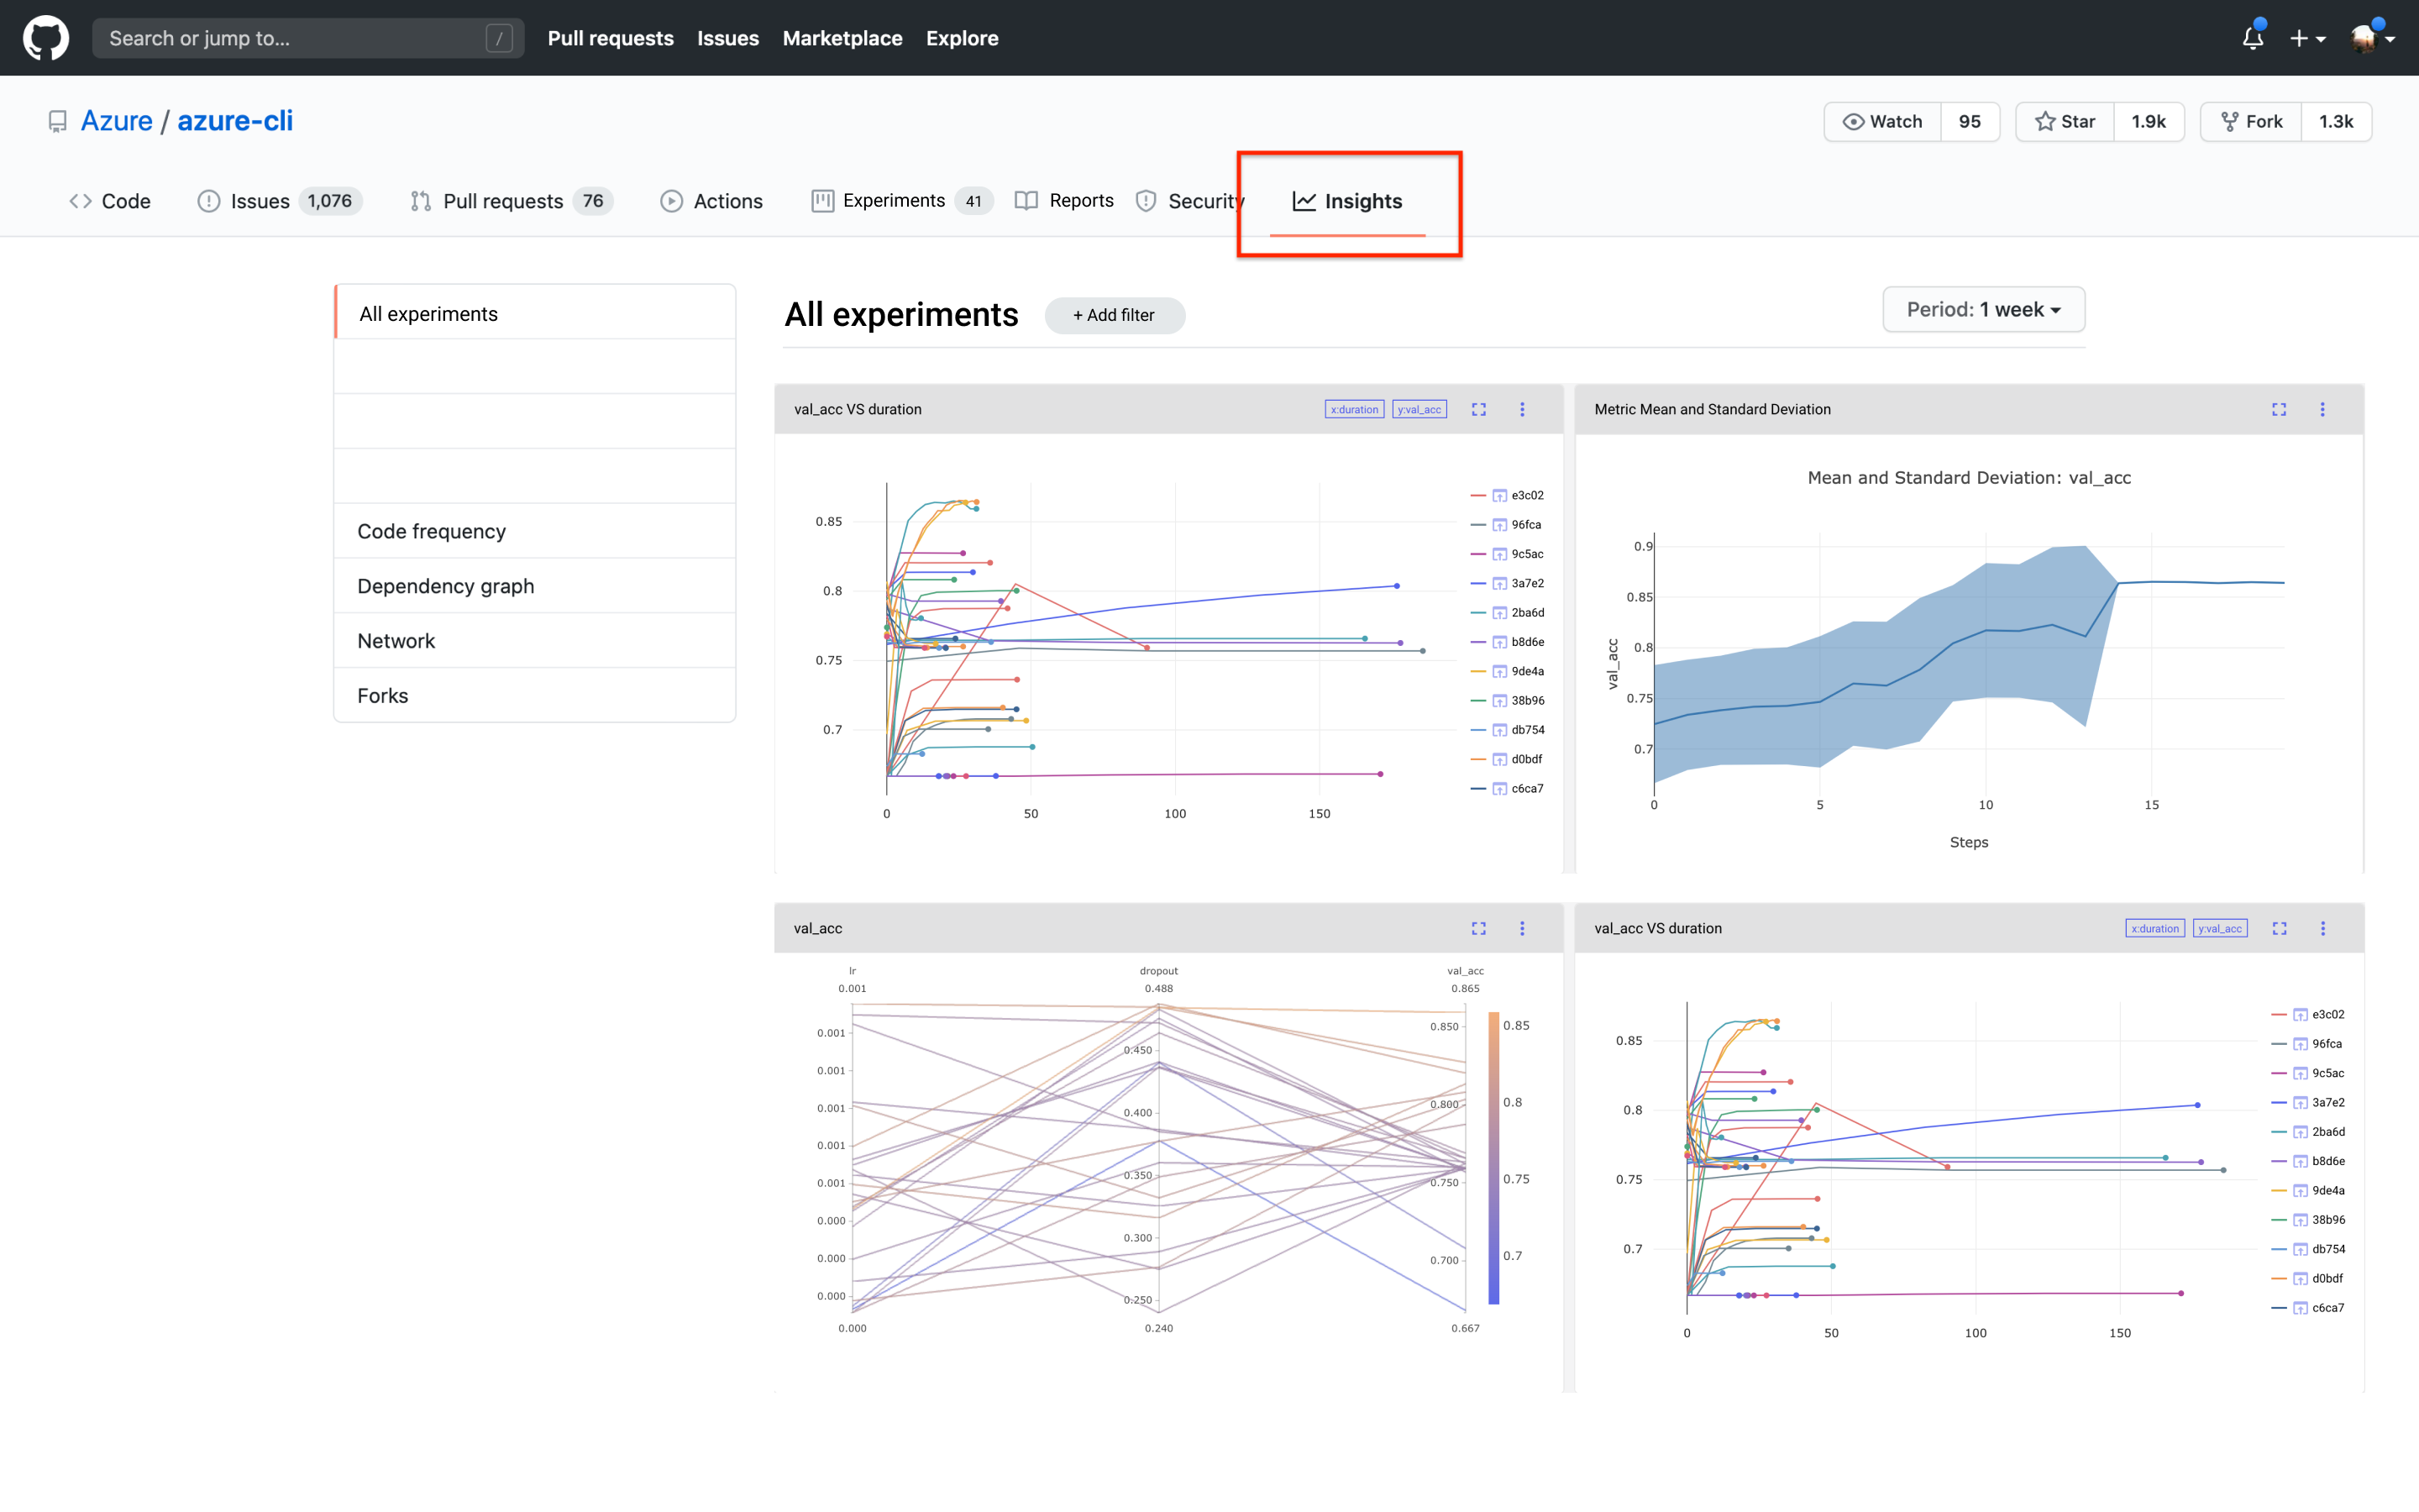The image size is (2419, 1512).
Task: Click the + Add filter button
Action: [x=1114, y=315]
